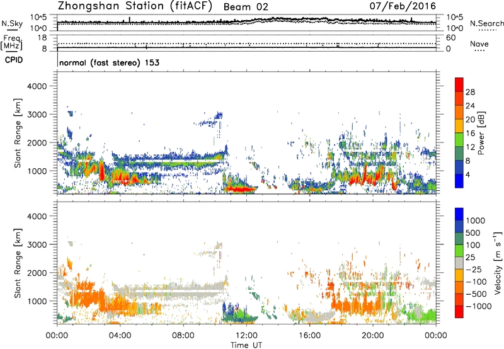The image size is (504, 349).
Task: Click the solid line sample under "N.Sky"
Action: point(12,30)
